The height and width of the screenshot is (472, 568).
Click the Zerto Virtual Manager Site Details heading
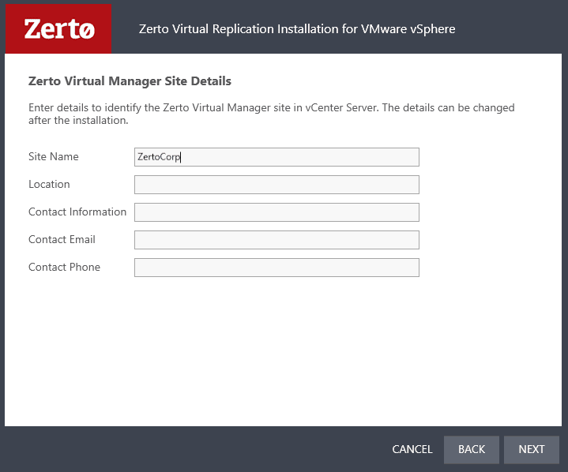pos(130,81)
